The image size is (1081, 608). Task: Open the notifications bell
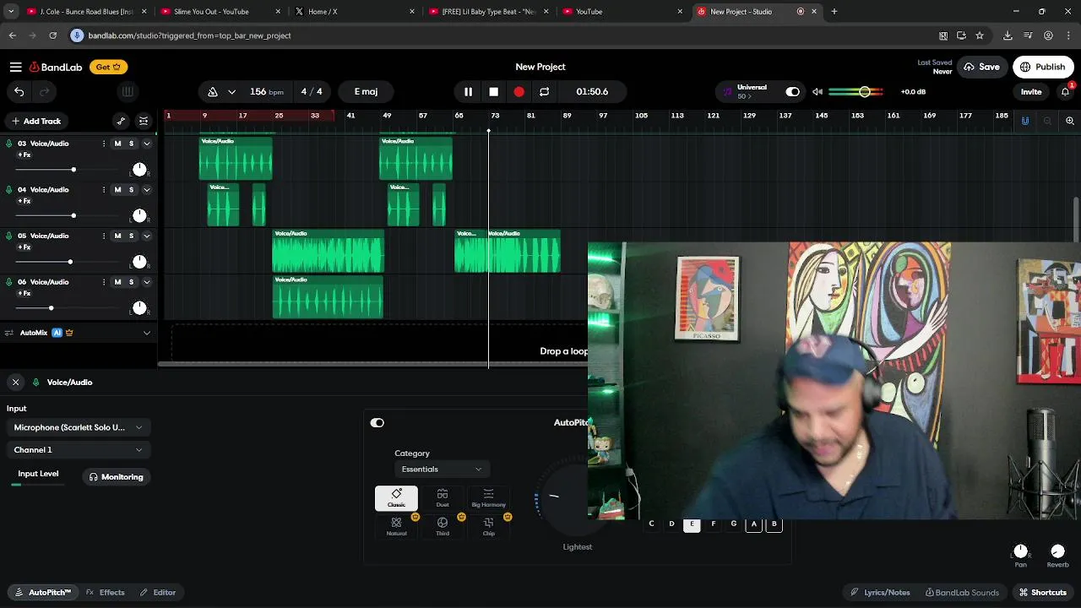tap(1066, 91)
